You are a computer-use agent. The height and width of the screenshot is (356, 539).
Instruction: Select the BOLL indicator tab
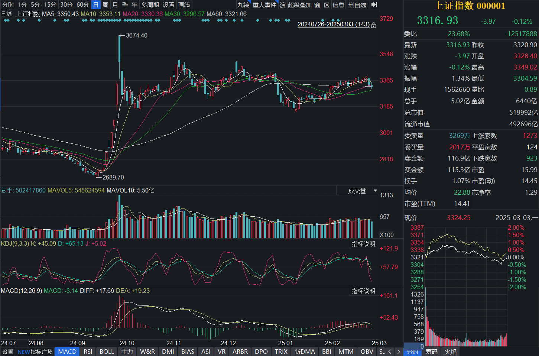click(107, 352)
